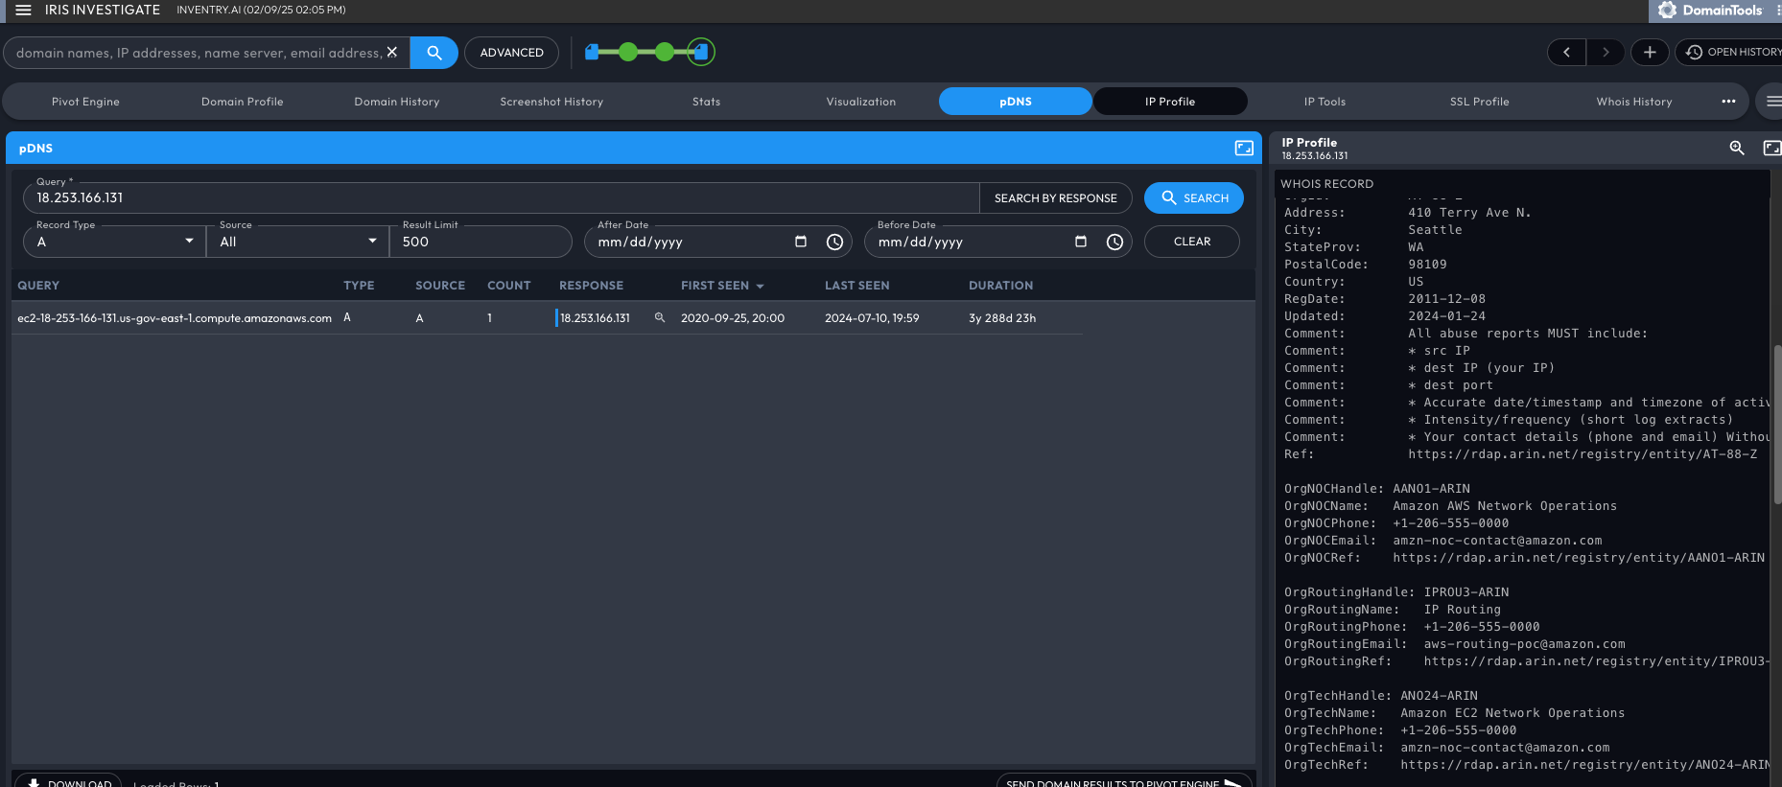1782x787 pixels.
Task: Click the pDNS Query input field
Action: pyautogui.click(x=501, y=198)
